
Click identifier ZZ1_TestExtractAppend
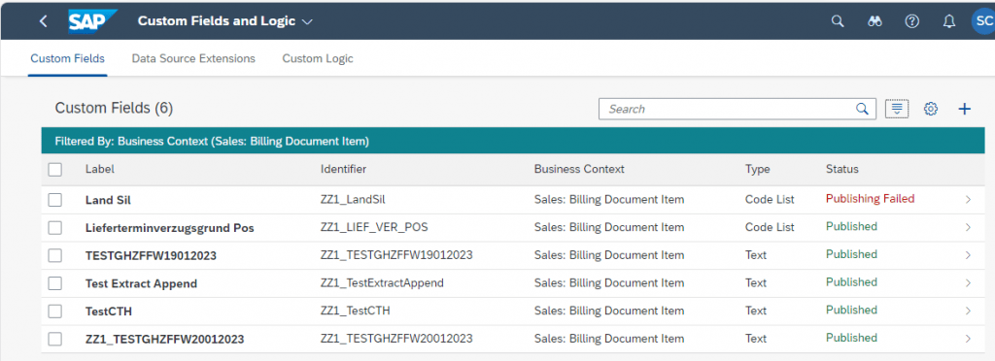[382, 283]
